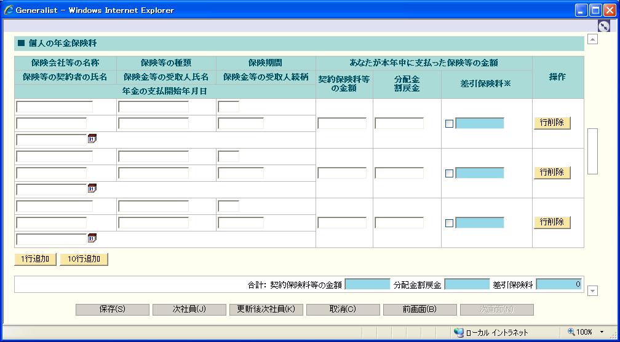Click 契約保険料等の金額 field in third row

point(342,223)
